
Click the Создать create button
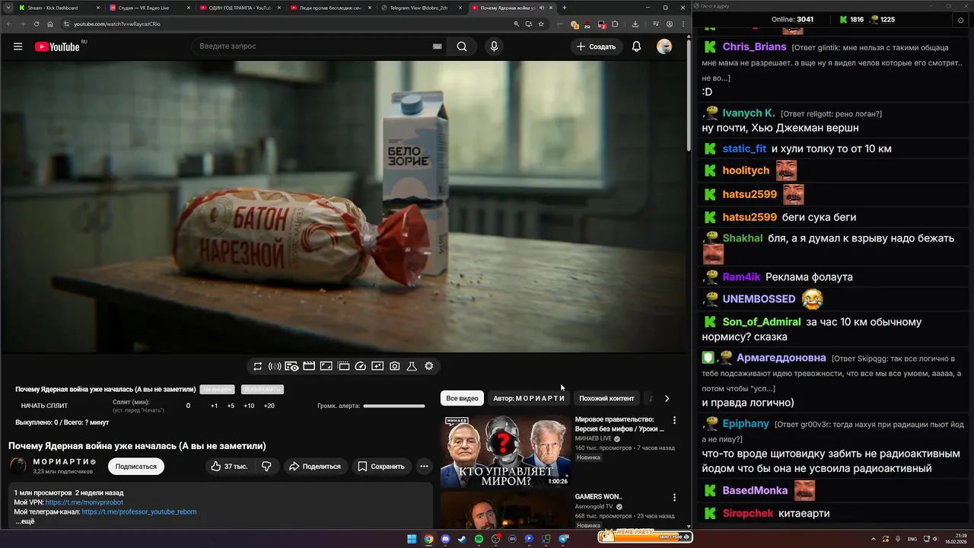[x=597, y=46]
